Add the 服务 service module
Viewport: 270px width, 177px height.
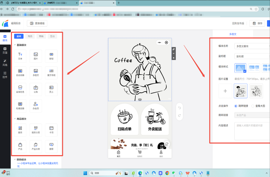pos(20,130)
